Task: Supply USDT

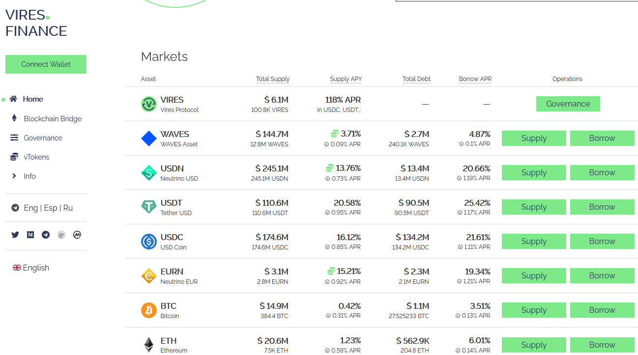Action: (x=534, y=207)
